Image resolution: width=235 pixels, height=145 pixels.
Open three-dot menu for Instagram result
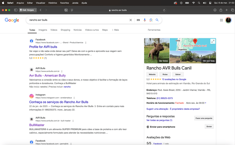74,98
